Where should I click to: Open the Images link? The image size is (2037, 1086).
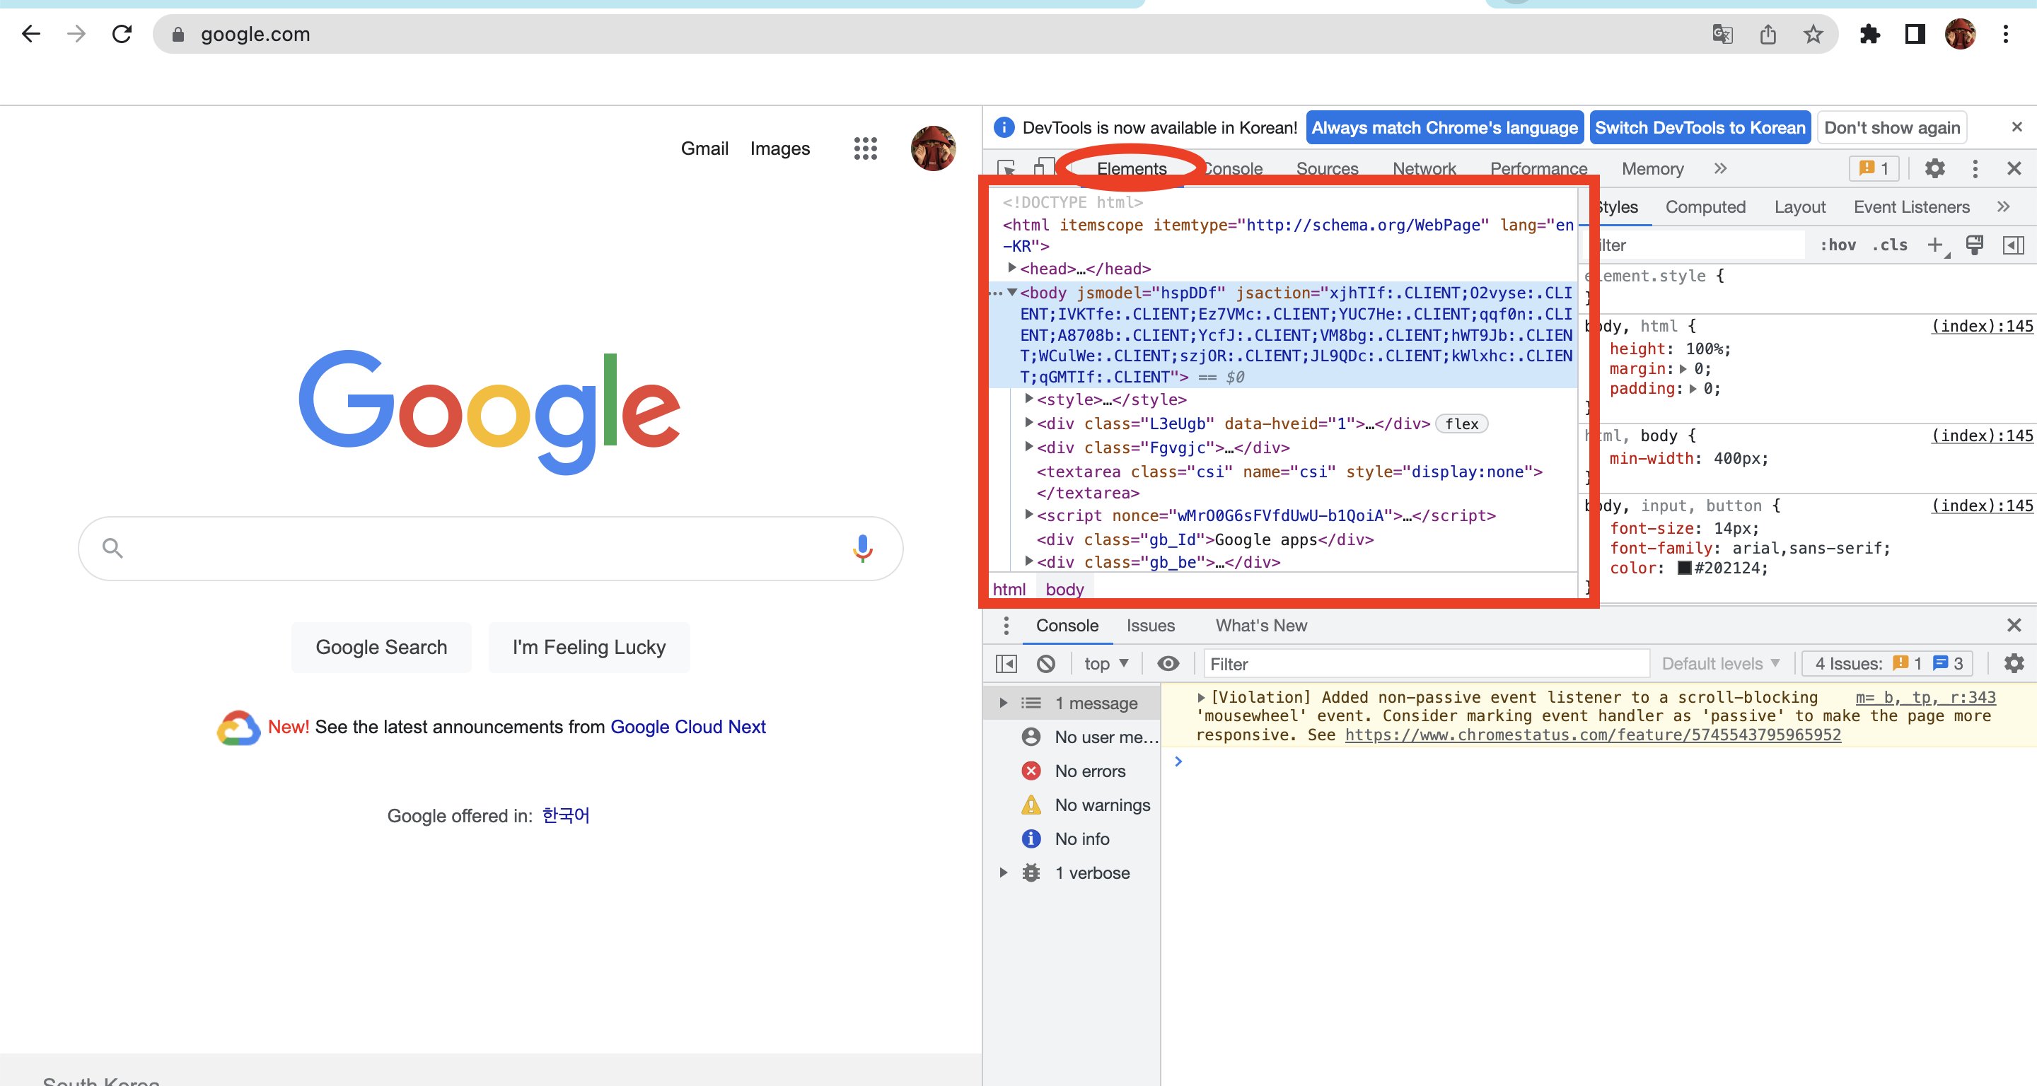[x=779, y=148]
